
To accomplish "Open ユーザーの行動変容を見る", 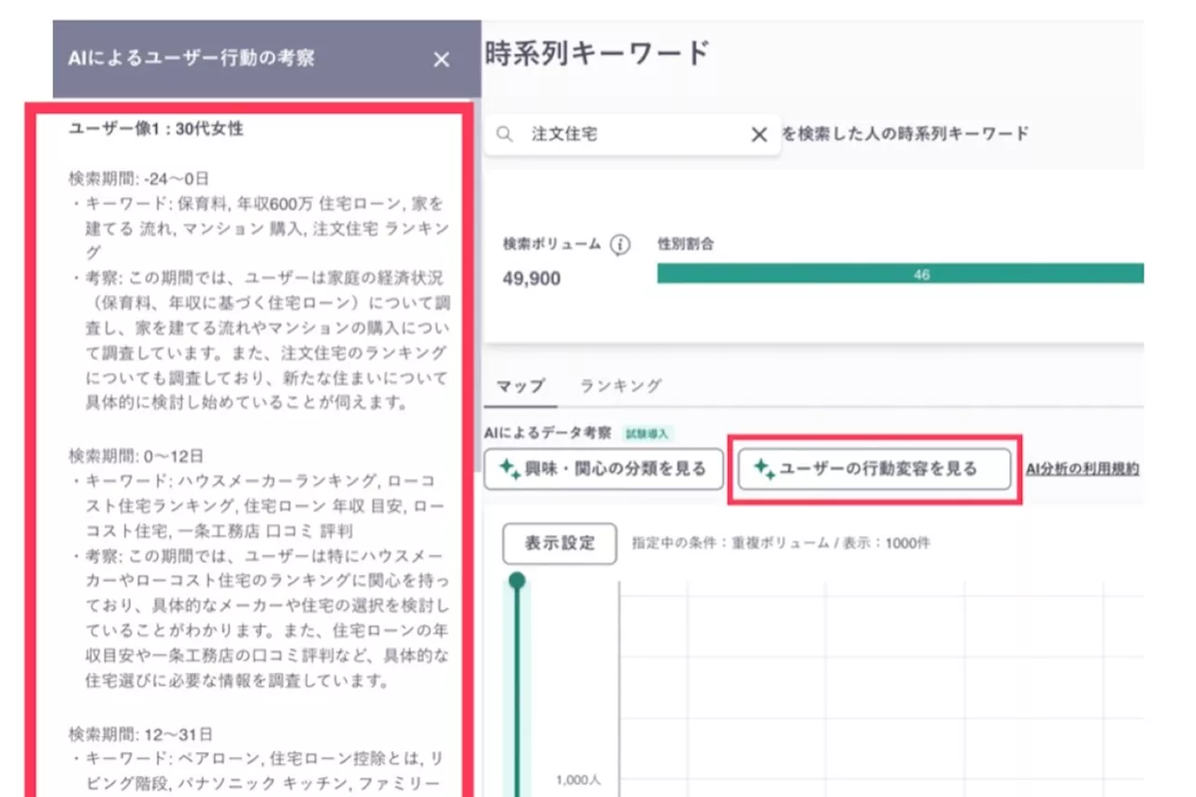I will (x=875, y=469).
